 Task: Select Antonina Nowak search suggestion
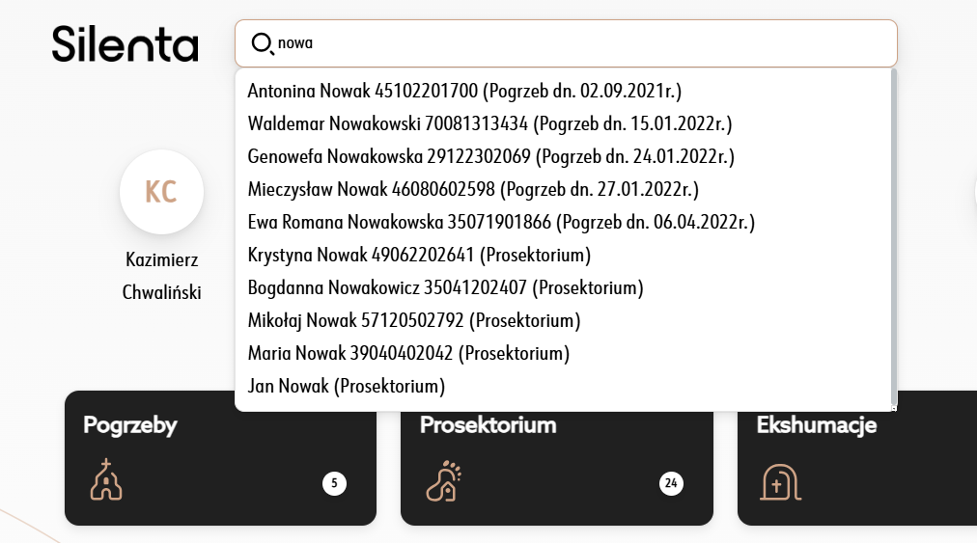pyautogui.click(x=464, y=91)
